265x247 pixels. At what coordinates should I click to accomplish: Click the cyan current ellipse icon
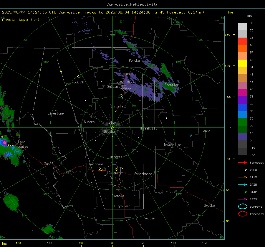(243, 206)
